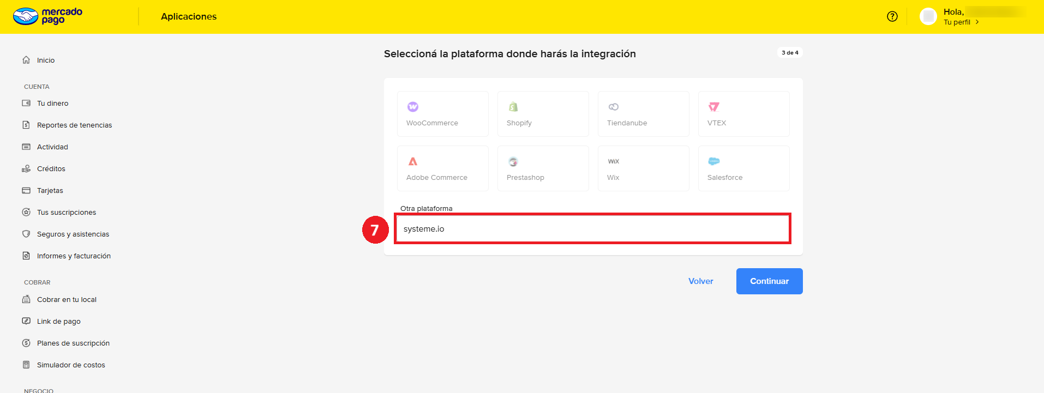The image size is (1044, 393).
Task: Click the Actividad icon
Action: click(26, 147)
